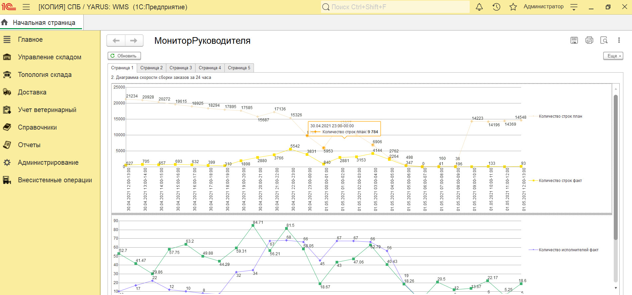Click the 81.5 point on lower chart
The image size is (632, 295).
point(286,228)
